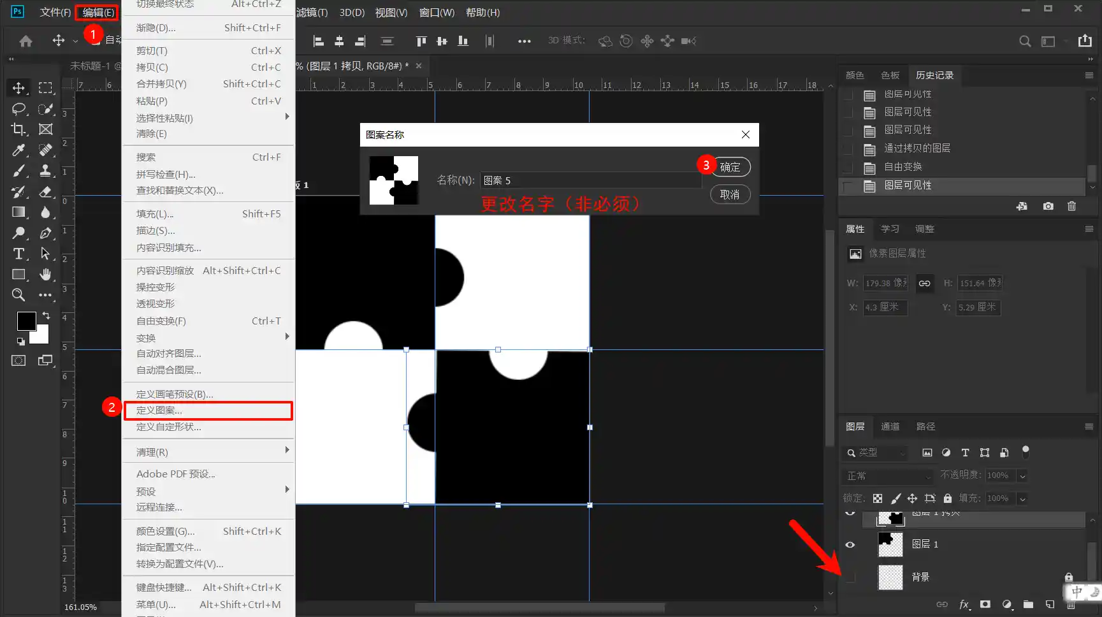The height and width of the screenshot is (617, 1102).
Task: Close the 图案名称 dialog
Action: (746, 134)
